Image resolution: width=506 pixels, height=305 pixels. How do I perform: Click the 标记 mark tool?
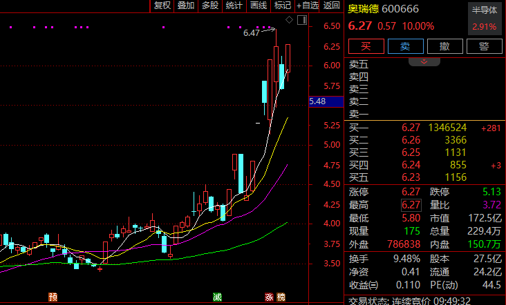tap(282, 6)
